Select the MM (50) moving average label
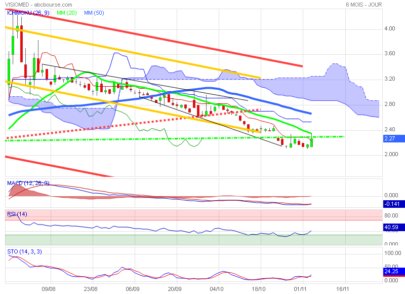This screenshot has width=405, height=294. coord(94,13)
